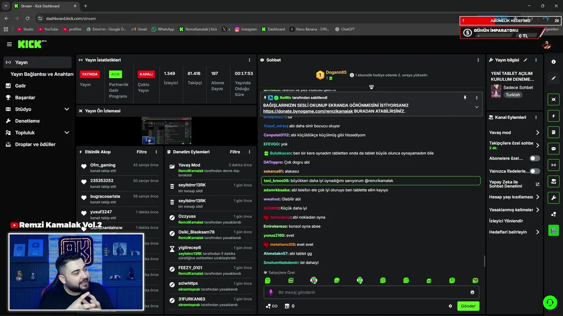This screenshot has width=563, height=316.
Task: Click the wrench icon in right sidebar
Action: (x=553, y=197)
